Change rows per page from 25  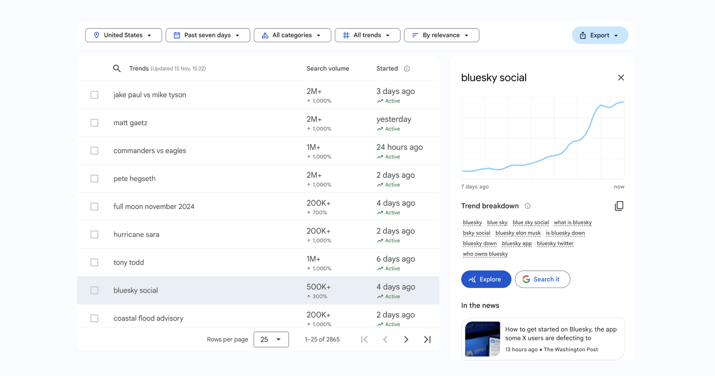(x=271, y=339)
